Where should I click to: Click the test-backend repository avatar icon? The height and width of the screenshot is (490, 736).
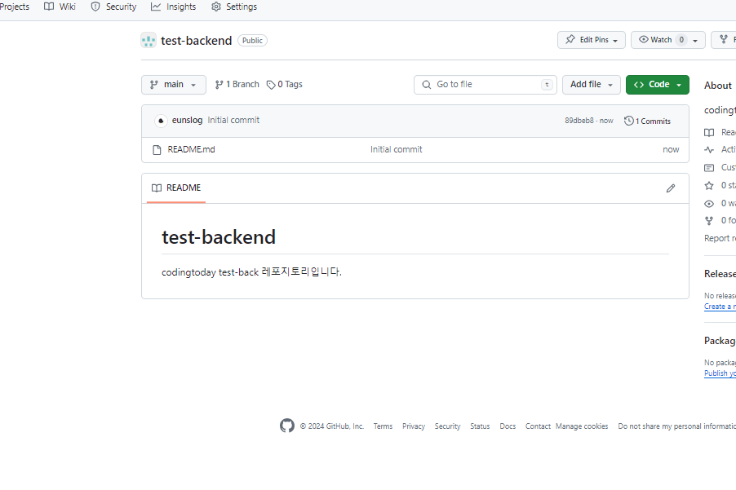point(149,40)
